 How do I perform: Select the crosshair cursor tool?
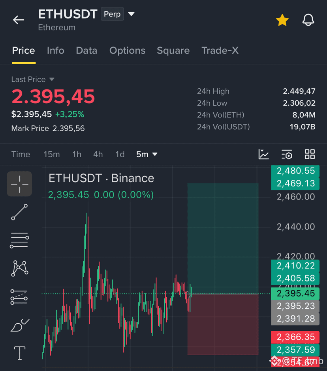click(19, 184)
